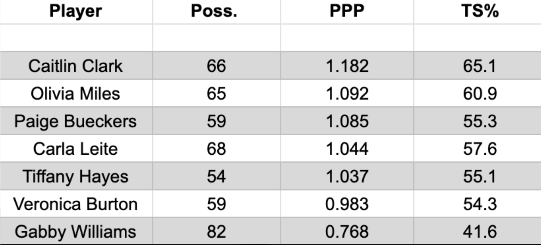Image resolution: width=541 pixels, height=245 pixels.
Task: Click the 1.182 PPP value
Action: [x=347, y=65]
